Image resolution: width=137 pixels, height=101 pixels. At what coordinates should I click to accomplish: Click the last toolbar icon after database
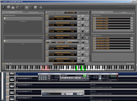point(40,7)
